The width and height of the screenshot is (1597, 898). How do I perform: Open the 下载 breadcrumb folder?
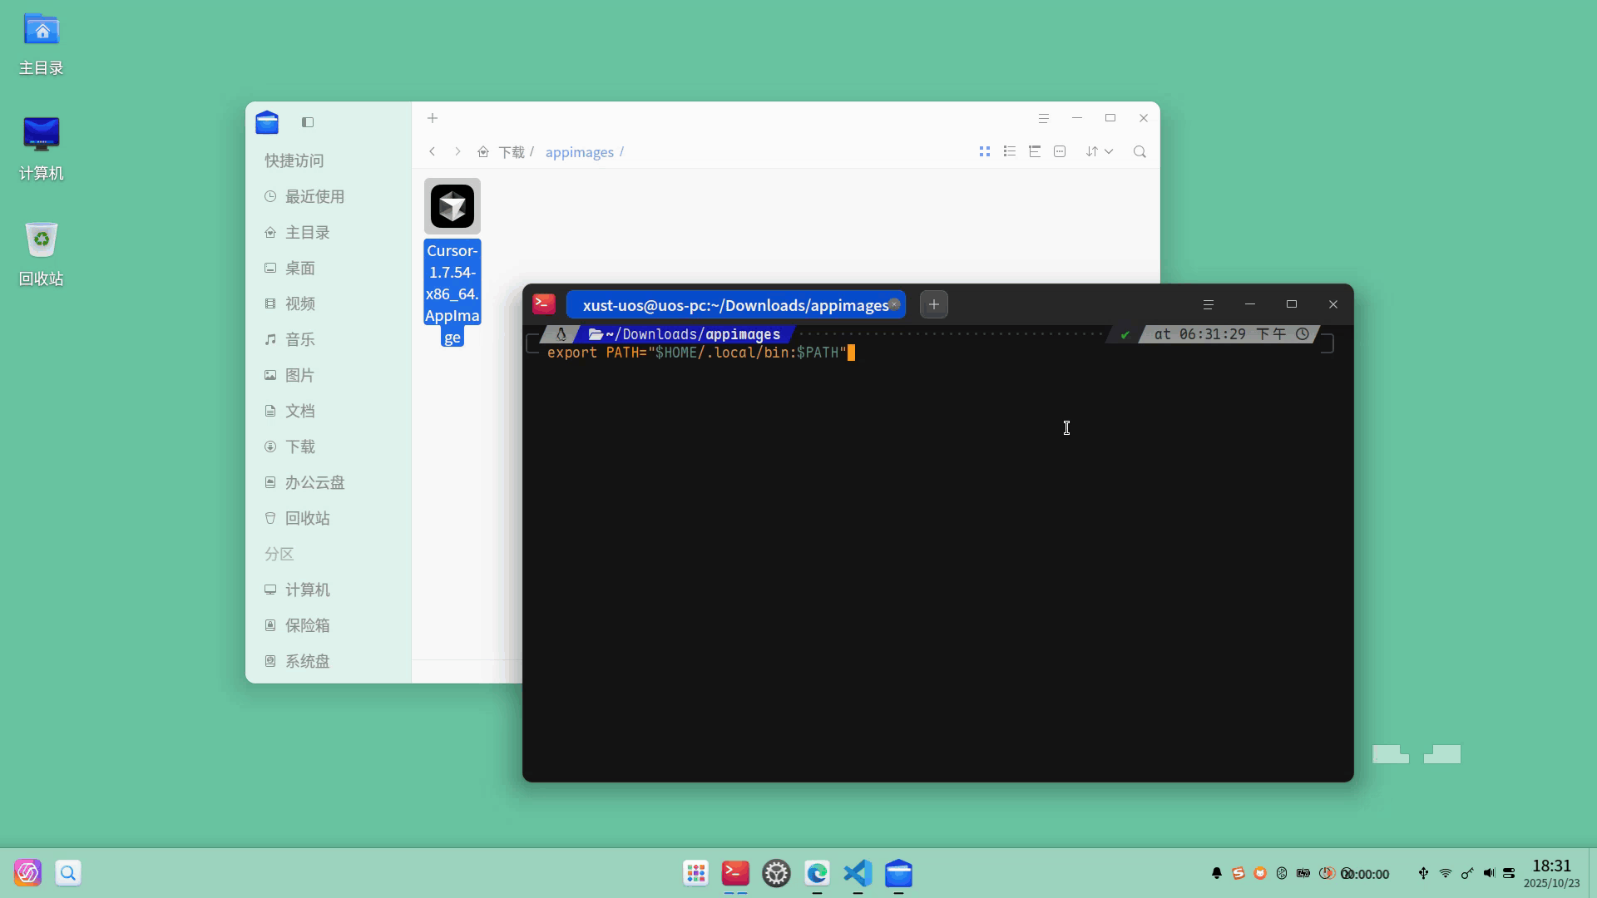[x=512, y=152]
